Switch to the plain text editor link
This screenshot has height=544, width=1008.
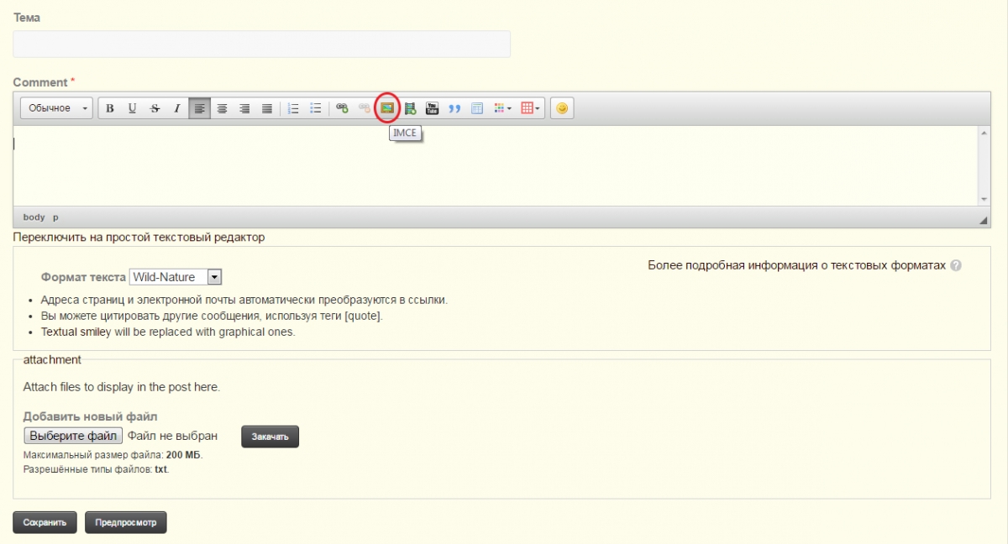139,238
